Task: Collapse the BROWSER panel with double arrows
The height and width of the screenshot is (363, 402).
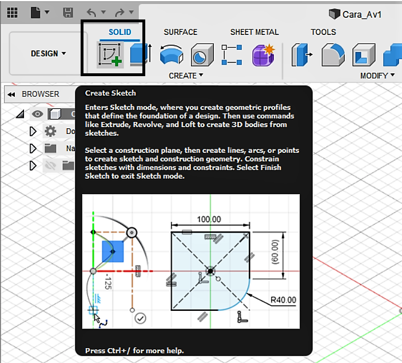Action: pyautogui.click(x=11, y=94)
